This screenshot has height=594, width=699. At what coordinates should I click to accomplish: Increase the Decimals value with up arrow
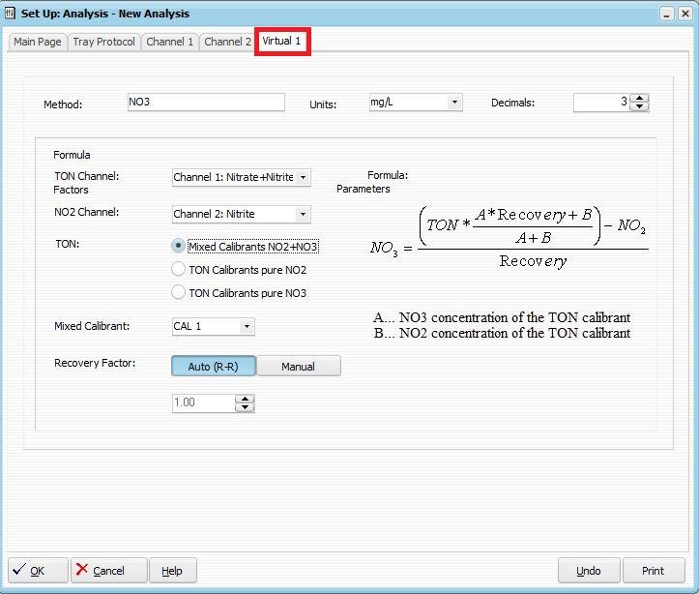(639, 98)
